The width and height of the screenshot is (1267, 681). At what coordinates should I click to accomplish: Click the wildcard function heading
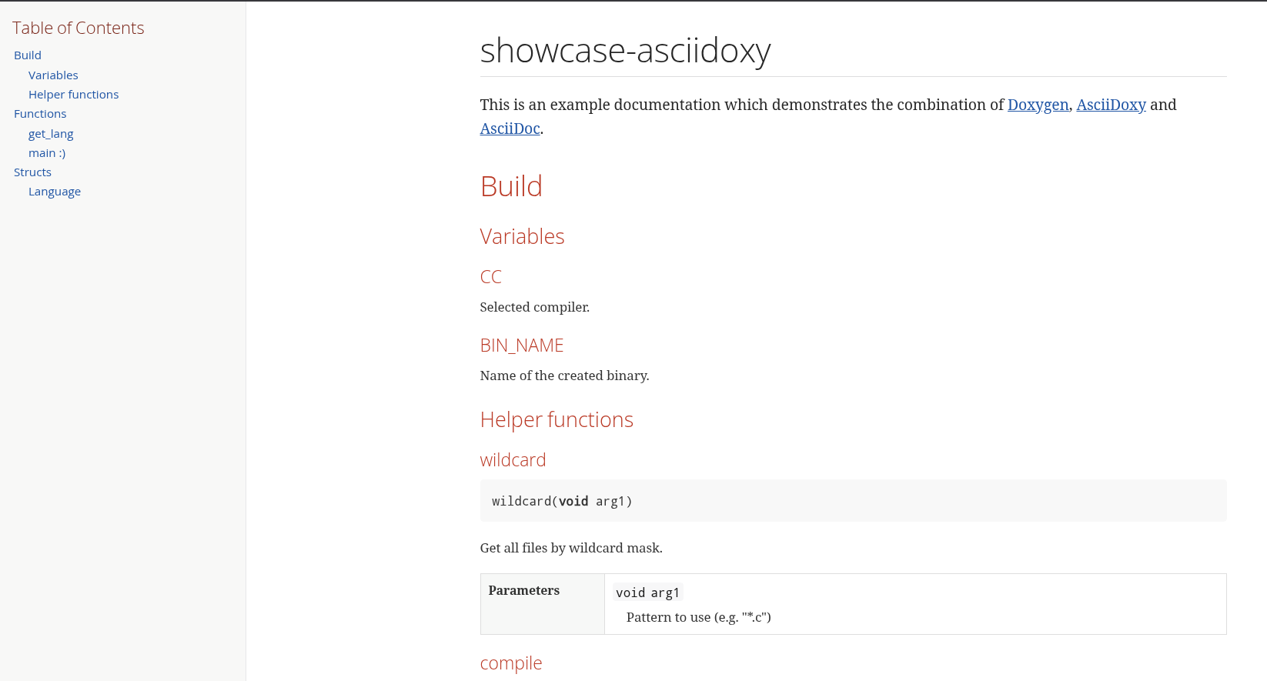coord(513,459)
